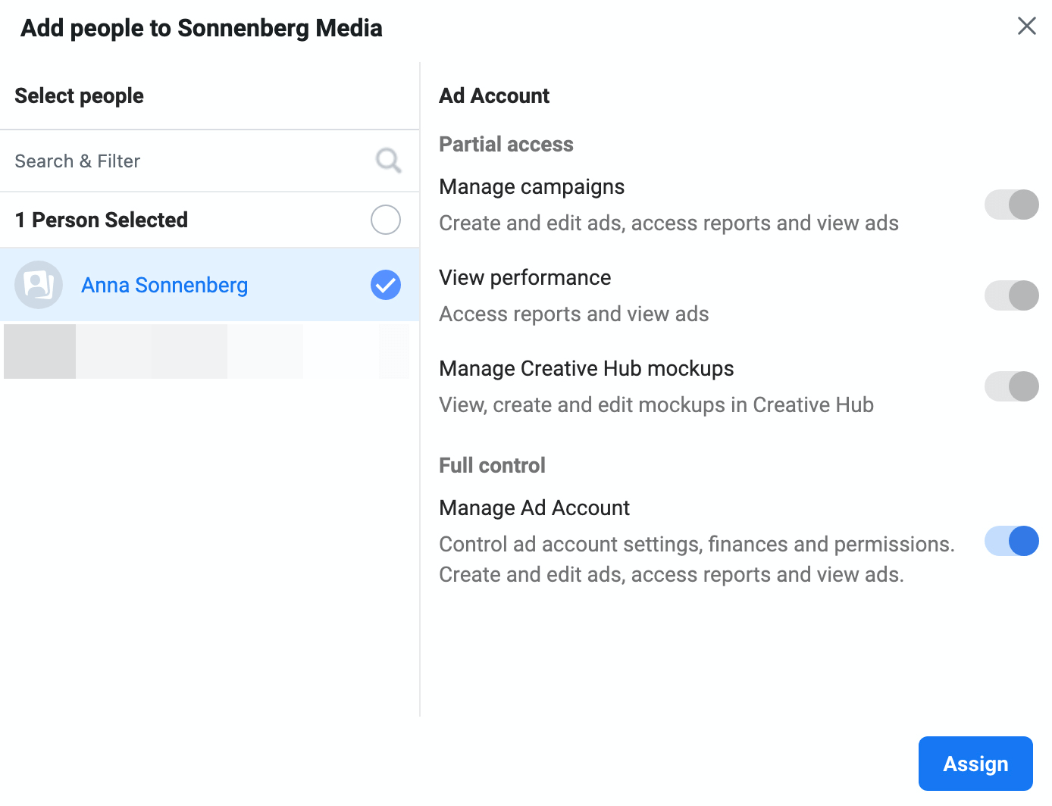Click the Full control section heading
The width and height of the screenshot is (1052, 806).
[x=492, y=465]
